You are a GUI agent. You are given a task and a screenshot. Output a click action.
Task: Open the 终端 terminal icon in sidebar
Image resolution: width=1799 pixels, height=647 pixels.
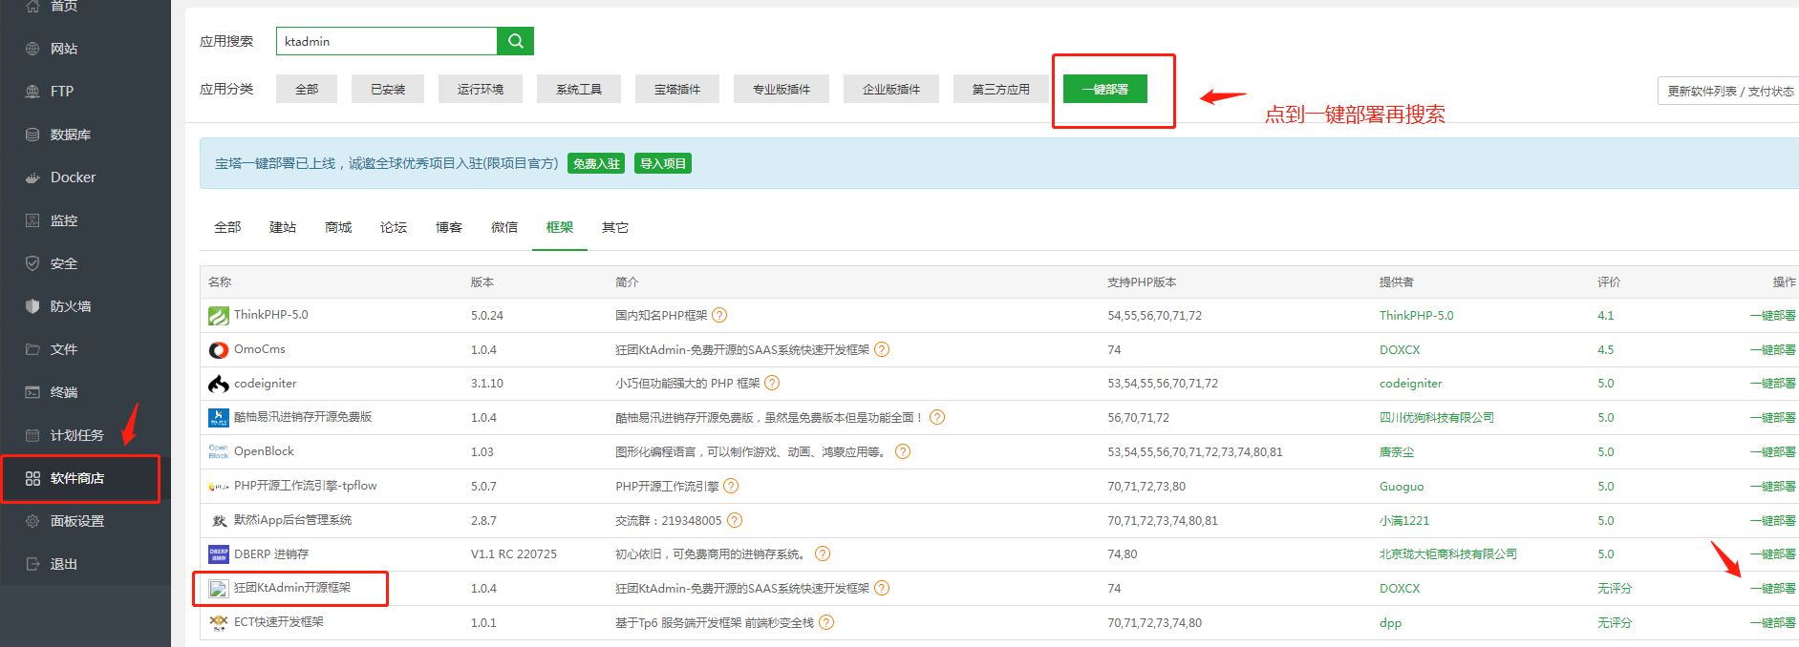[x=32, y=392]
